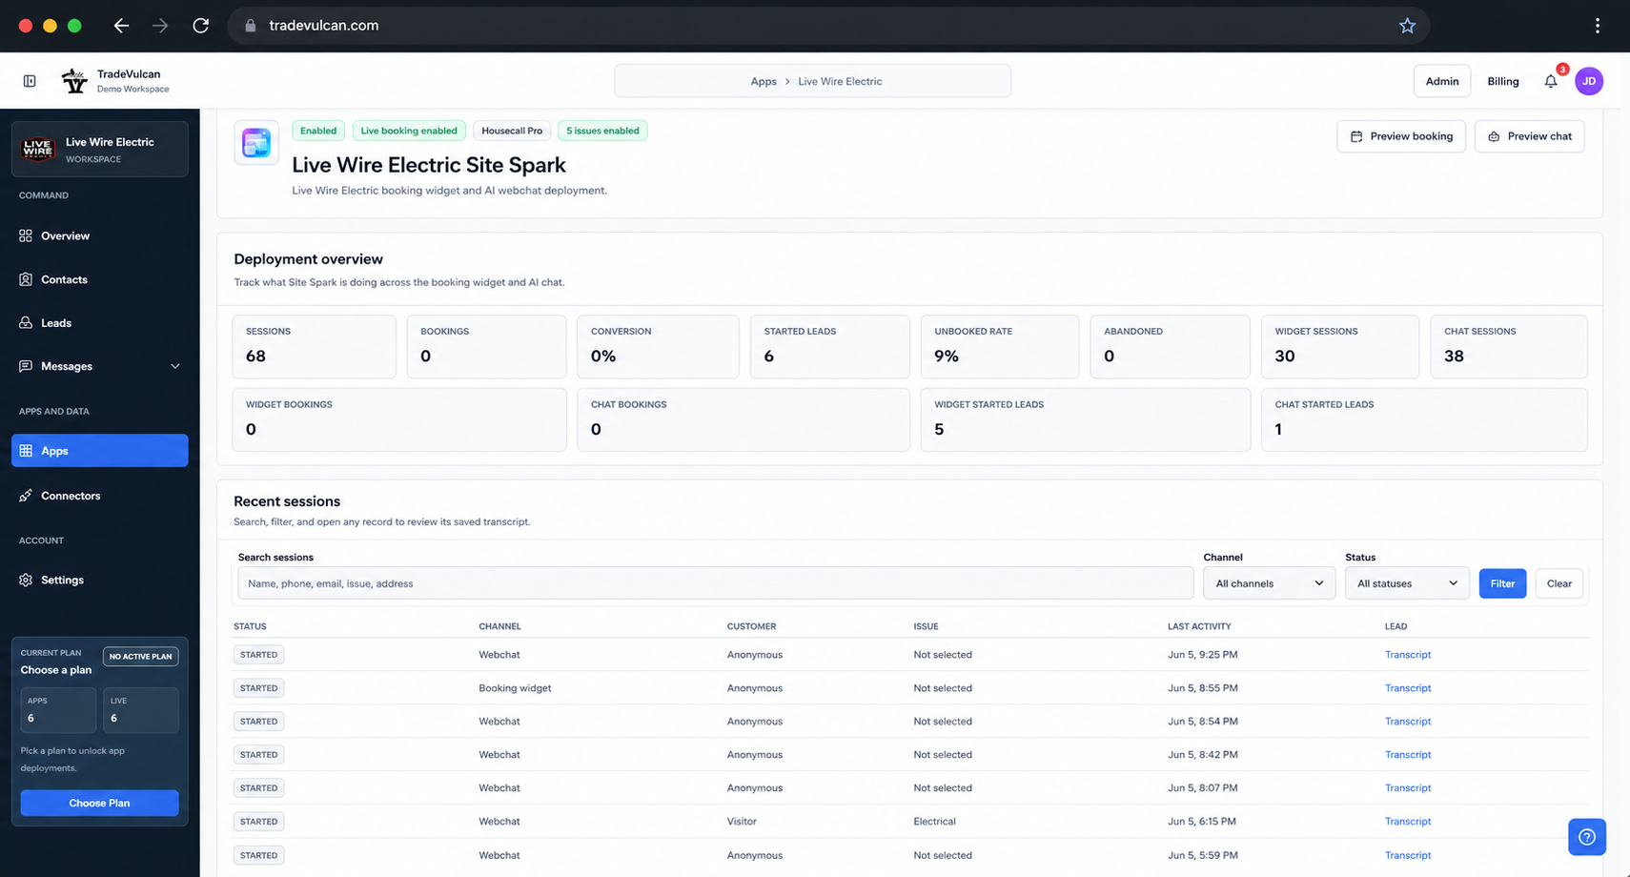Open the JD user avatar menu

[1589, 81]
